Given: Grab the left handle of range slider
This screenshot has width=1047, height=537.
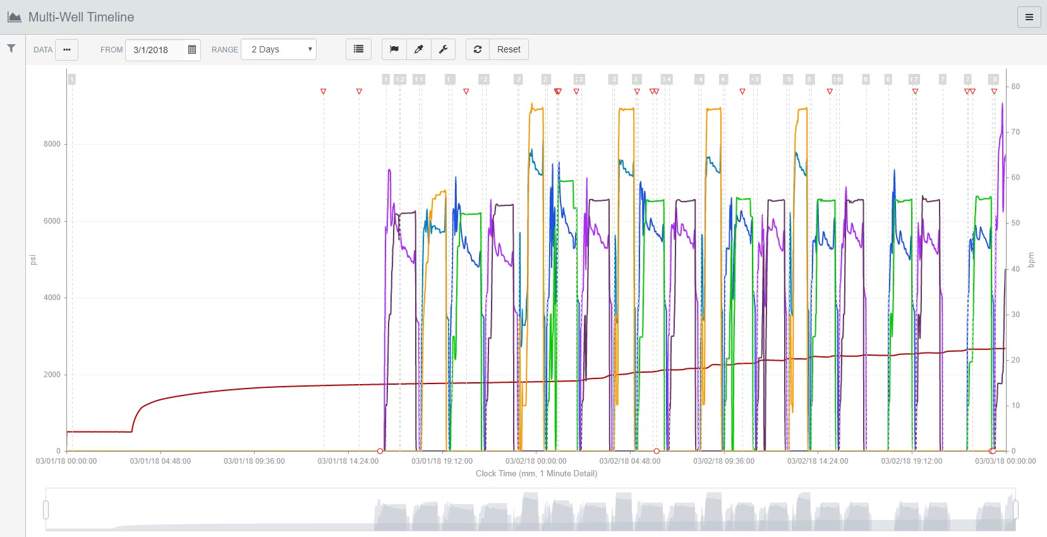Looking at the screenshot, I should pyautogui.click(x=46, y=509).
